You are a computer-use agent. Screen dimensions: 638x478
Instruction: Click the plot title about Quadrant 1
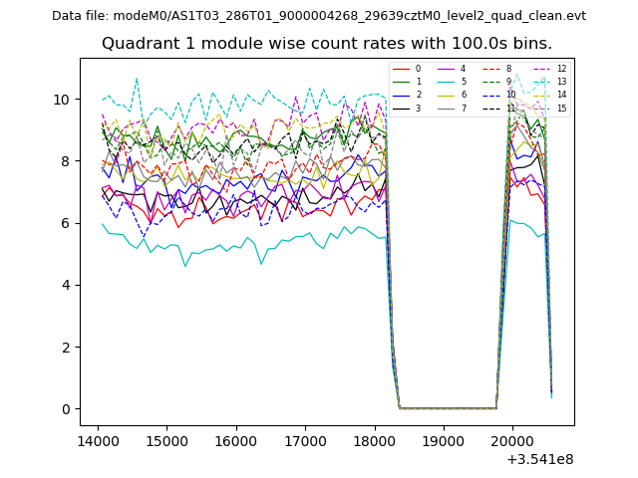326,44
